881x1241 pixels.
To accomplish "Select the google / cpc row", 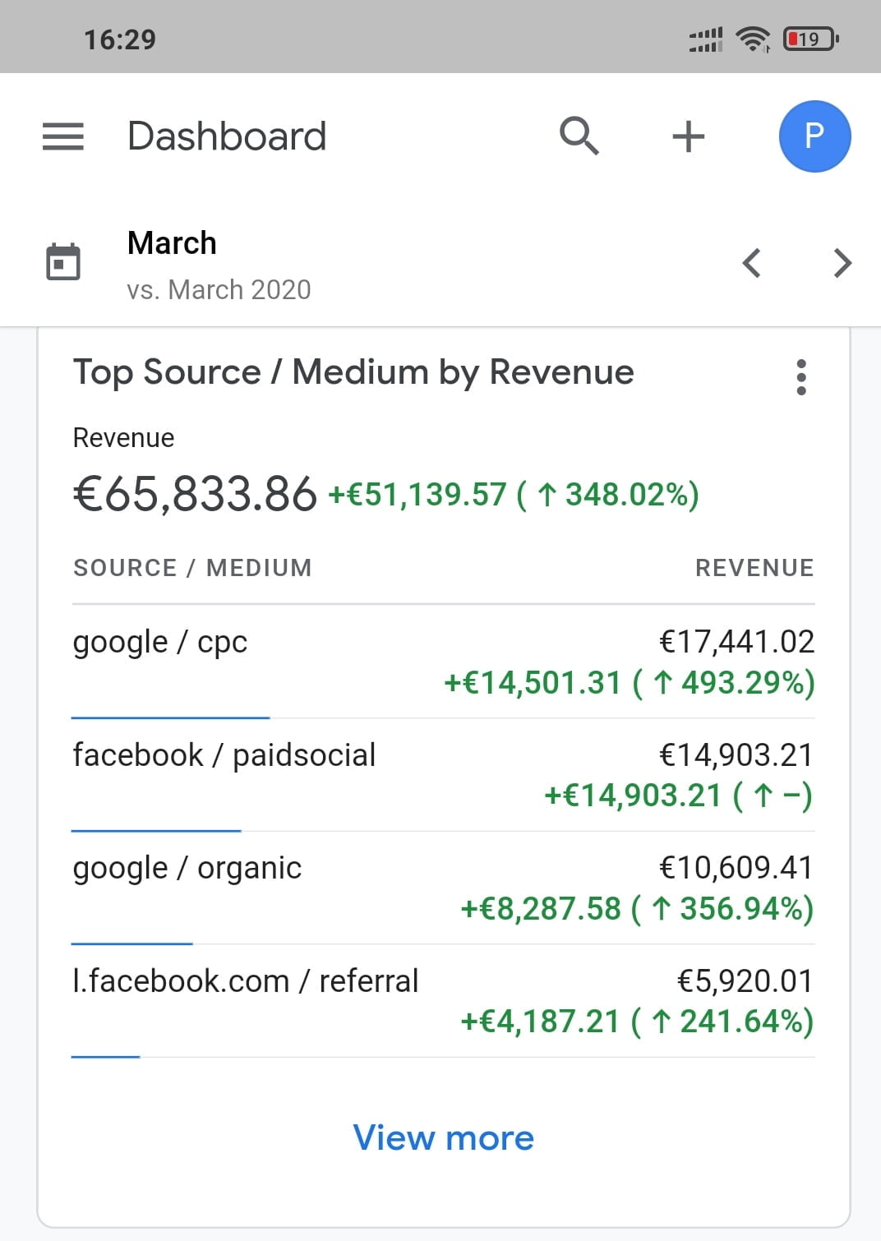I will point(443,662).
